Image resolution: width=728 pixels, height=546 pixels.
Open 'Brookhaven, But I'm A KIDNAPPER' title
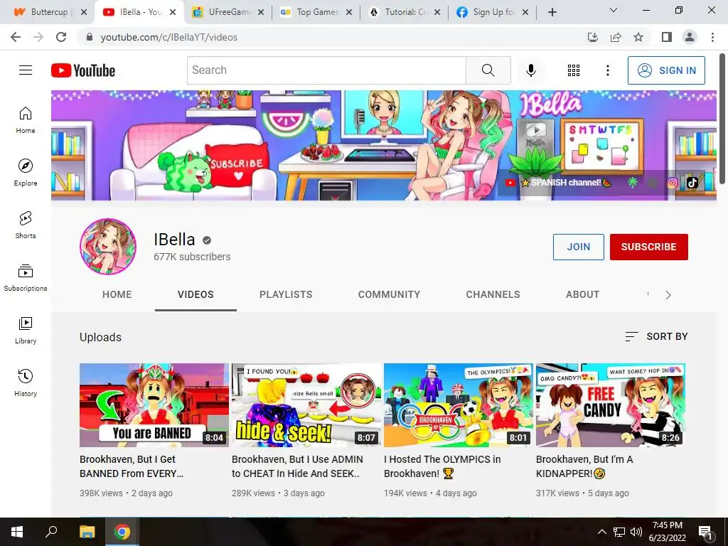pos(584,466)
